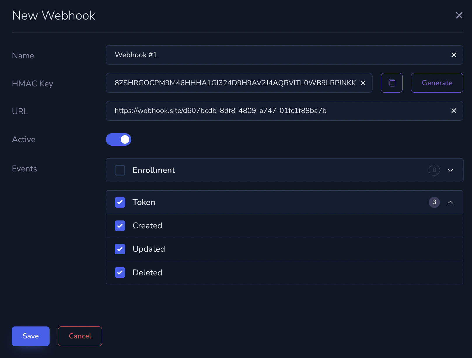Click the checkmark on the Deleted checkbox
The width and height of the screenshot is (472, 358).
tap(120, 272)
